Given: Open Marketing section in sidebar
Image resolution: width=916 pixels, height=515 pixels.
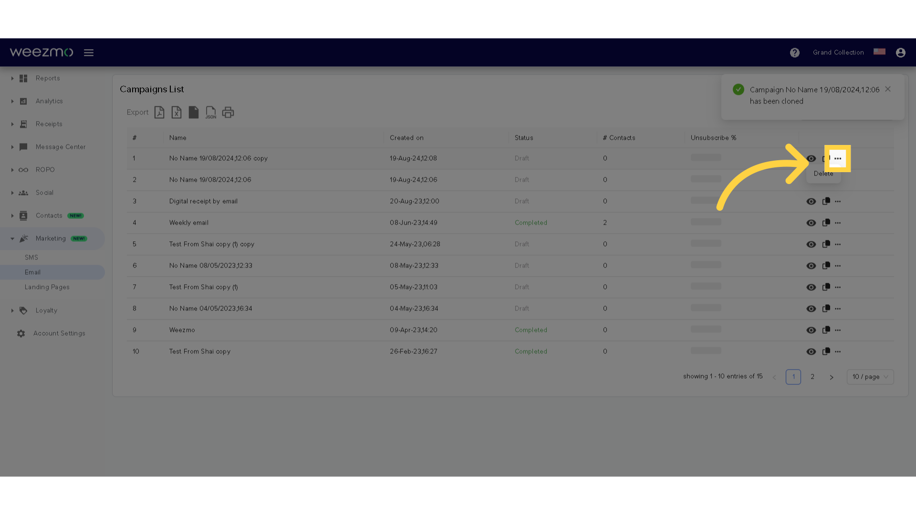Looking at the screenshot, I should 51,237.
